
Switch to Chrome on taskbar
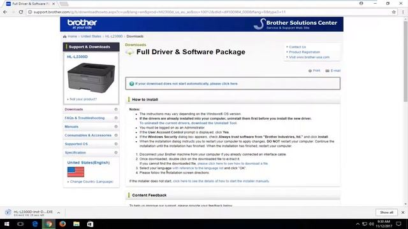coord(48,224)
